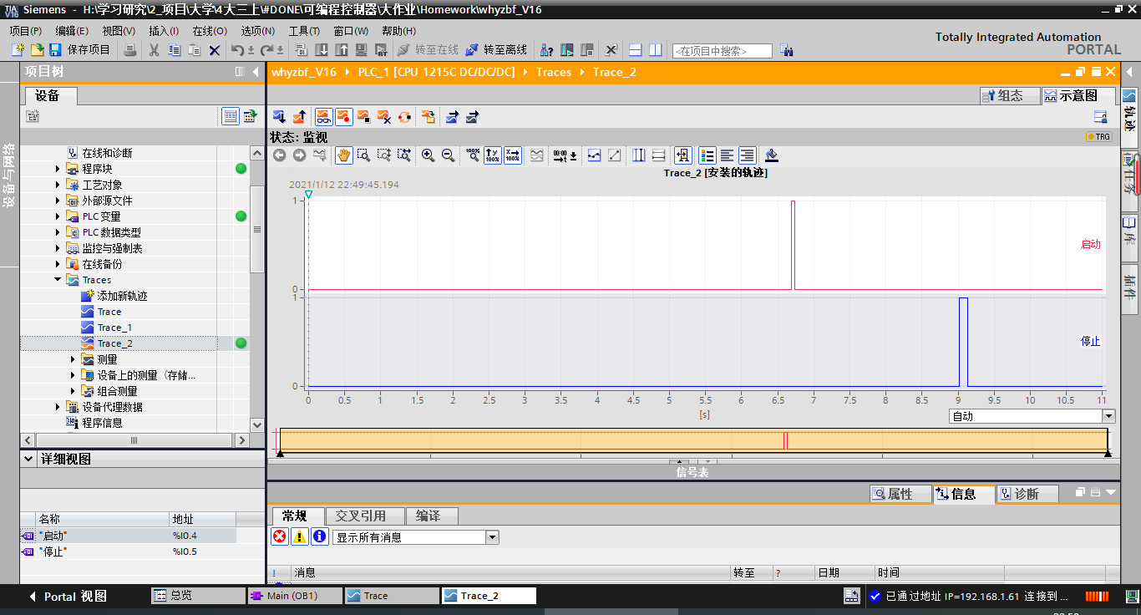Image resolution: width=1141 pixels, height=615 pixels.
Task: Click the automatic repeat recording icon
Action: pos(405,117)
